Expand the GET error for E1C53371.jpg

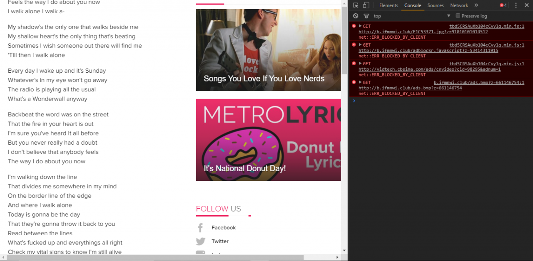360,26
